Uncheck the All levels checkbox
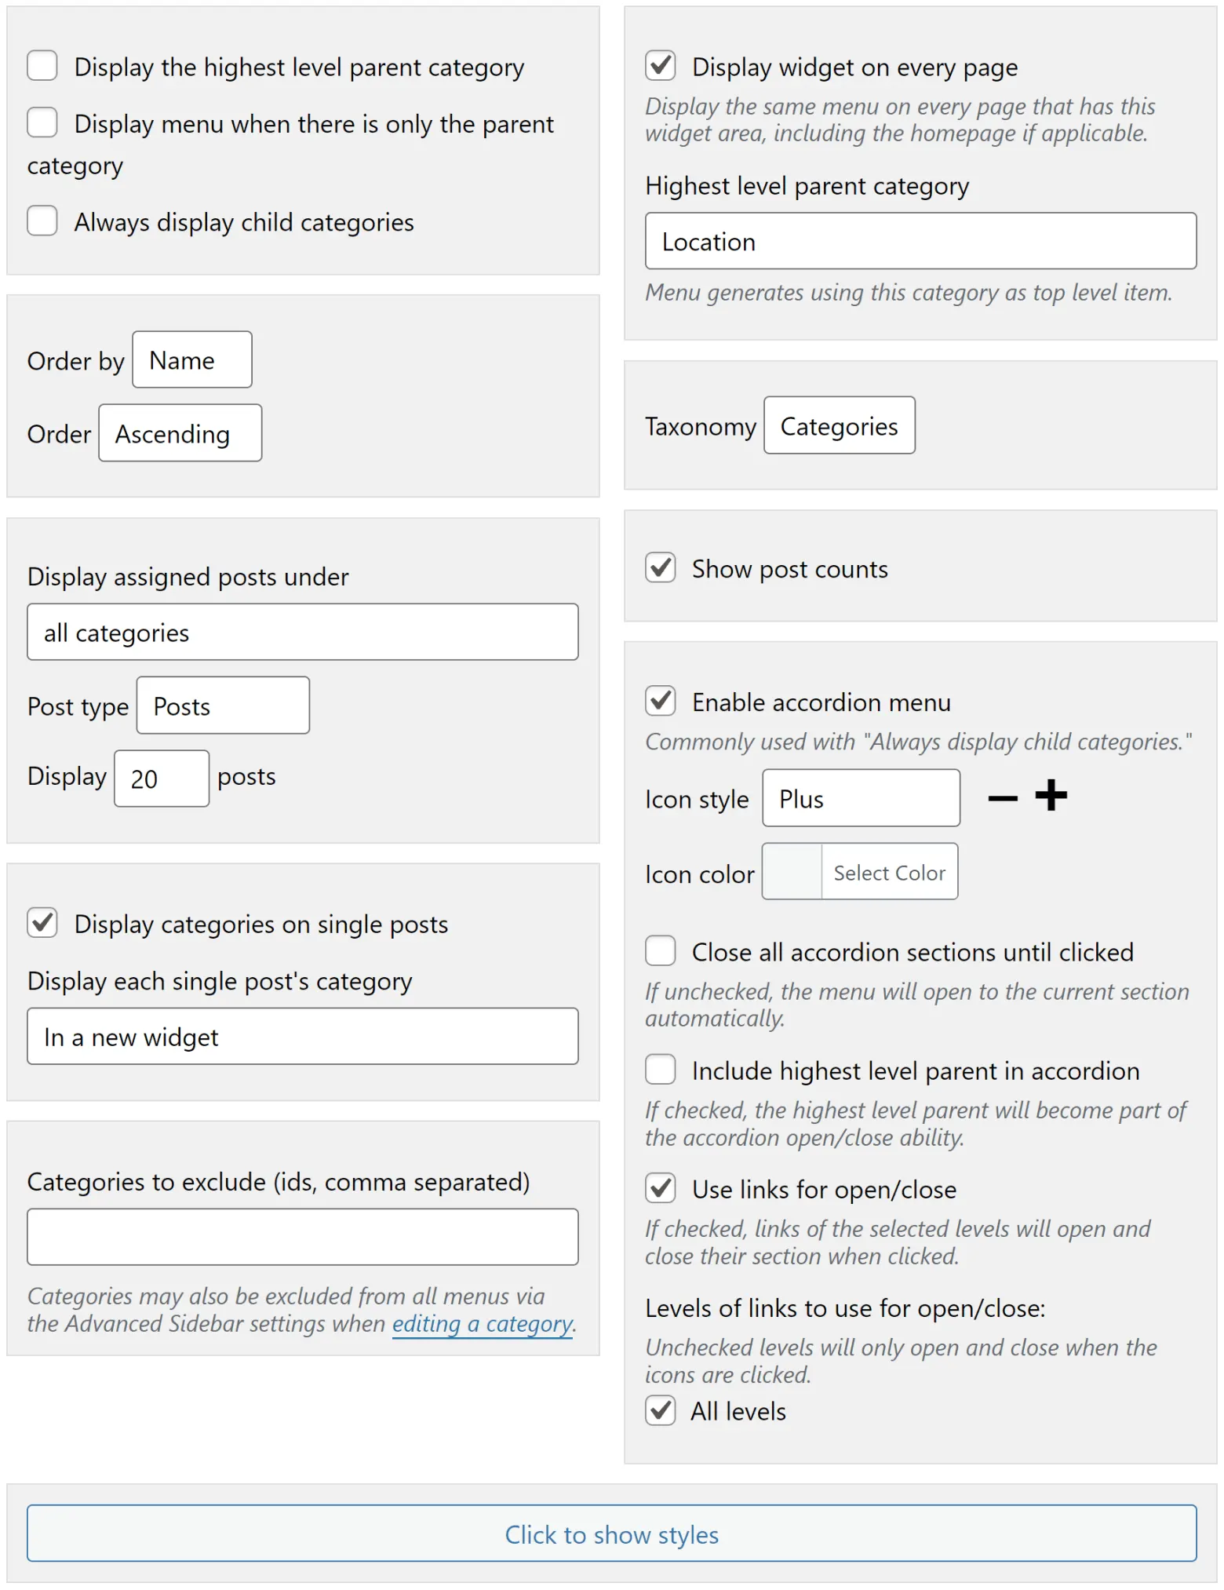Image resolution: width=1224 pixels, height=1590 pixels. point(660,1410)
